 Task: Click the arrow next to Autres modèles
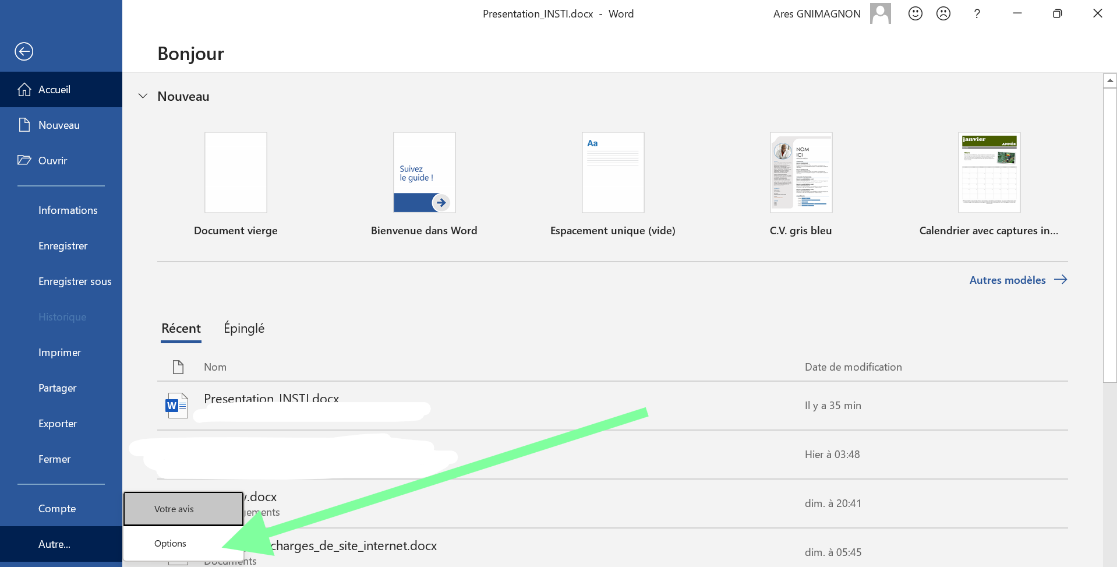pyautogui.click(x=1061, y=280)
